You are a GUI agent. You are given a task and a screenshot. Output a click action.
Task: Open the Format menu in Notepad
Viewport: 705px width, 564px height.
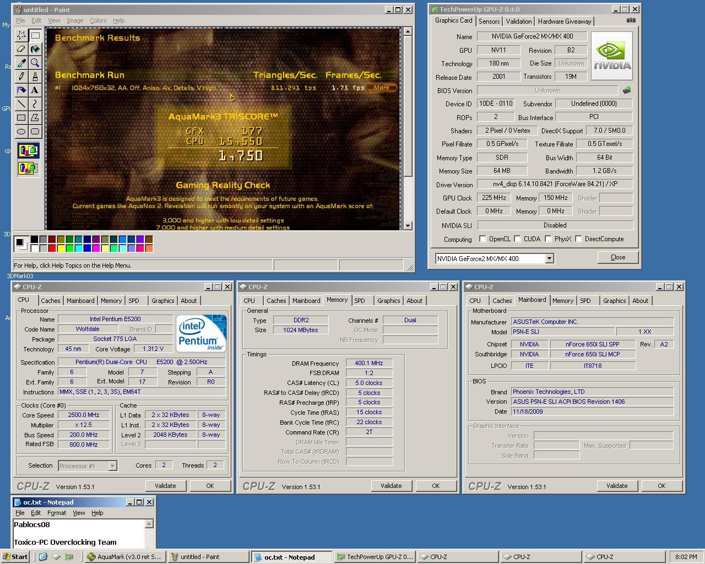[x=57, y=513]
